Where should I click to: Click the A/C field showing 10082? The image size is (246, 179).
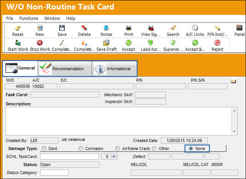(x=45, y=86)
